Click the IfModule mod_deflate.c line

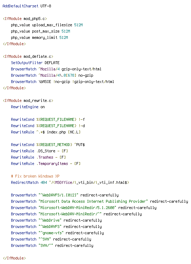(28, 56)
